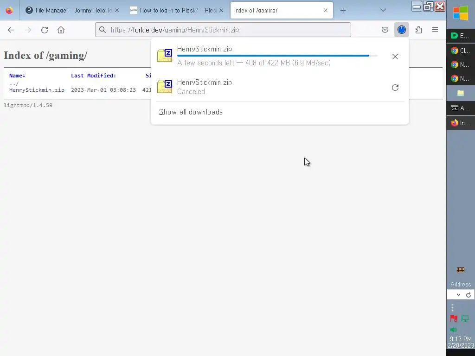Click the Firefox logo left of the tabs

point(9,10)
